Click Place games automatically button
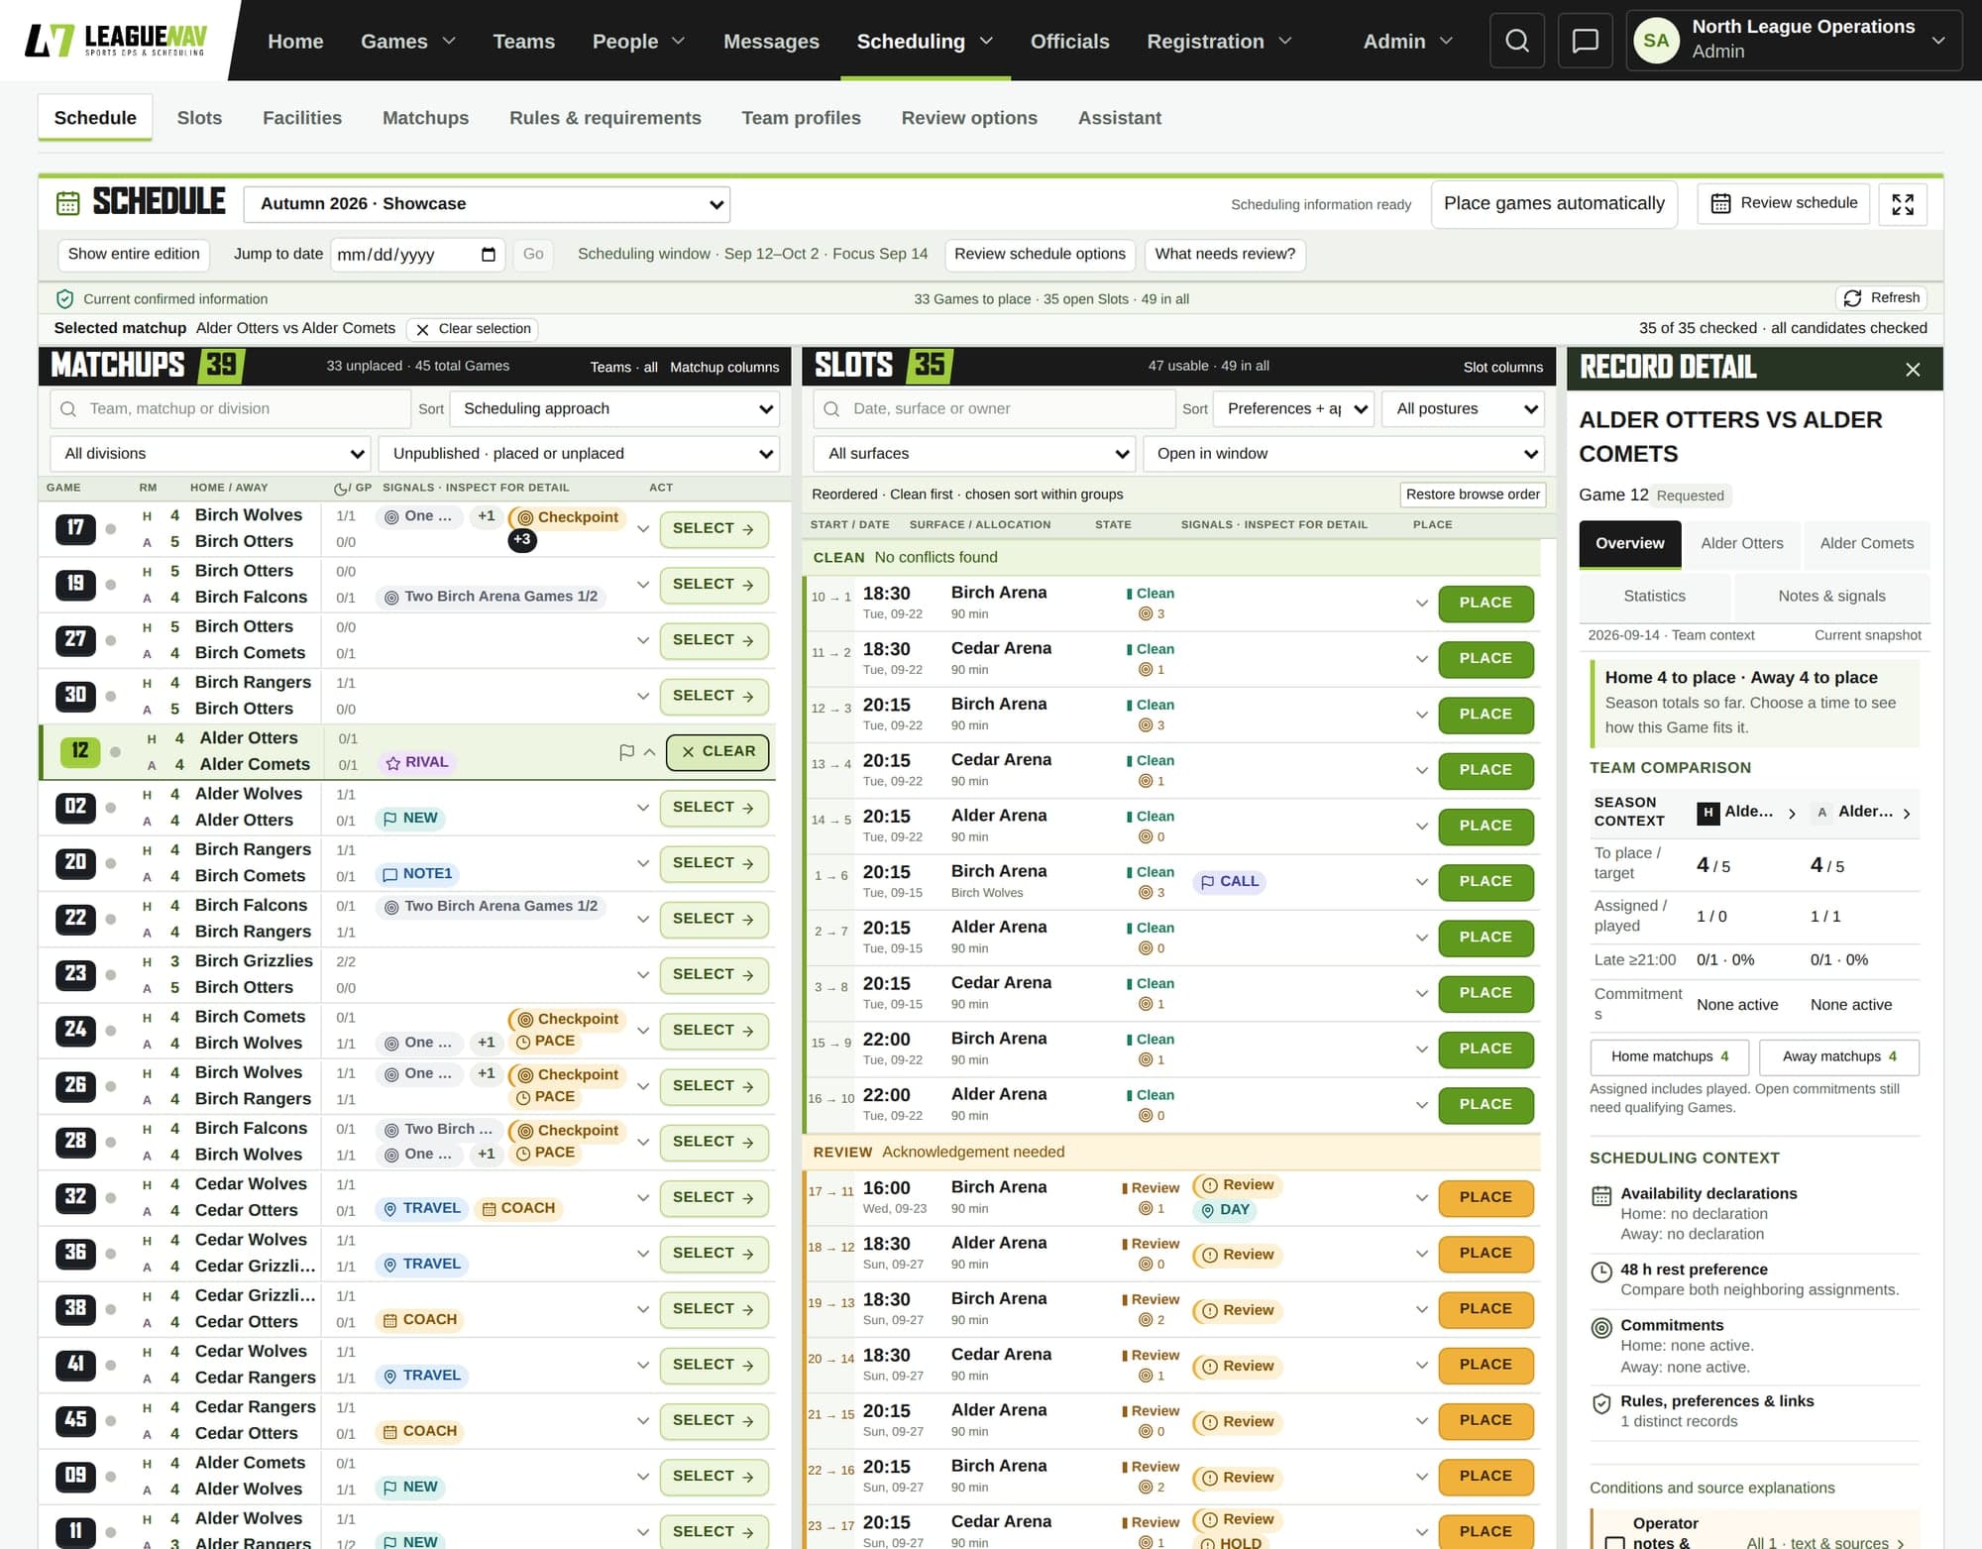 [1554, 204]
